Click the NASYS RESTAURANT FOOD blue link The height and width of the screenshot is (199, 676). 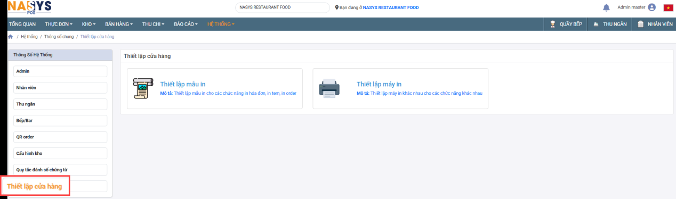click(x=391, y=8)
